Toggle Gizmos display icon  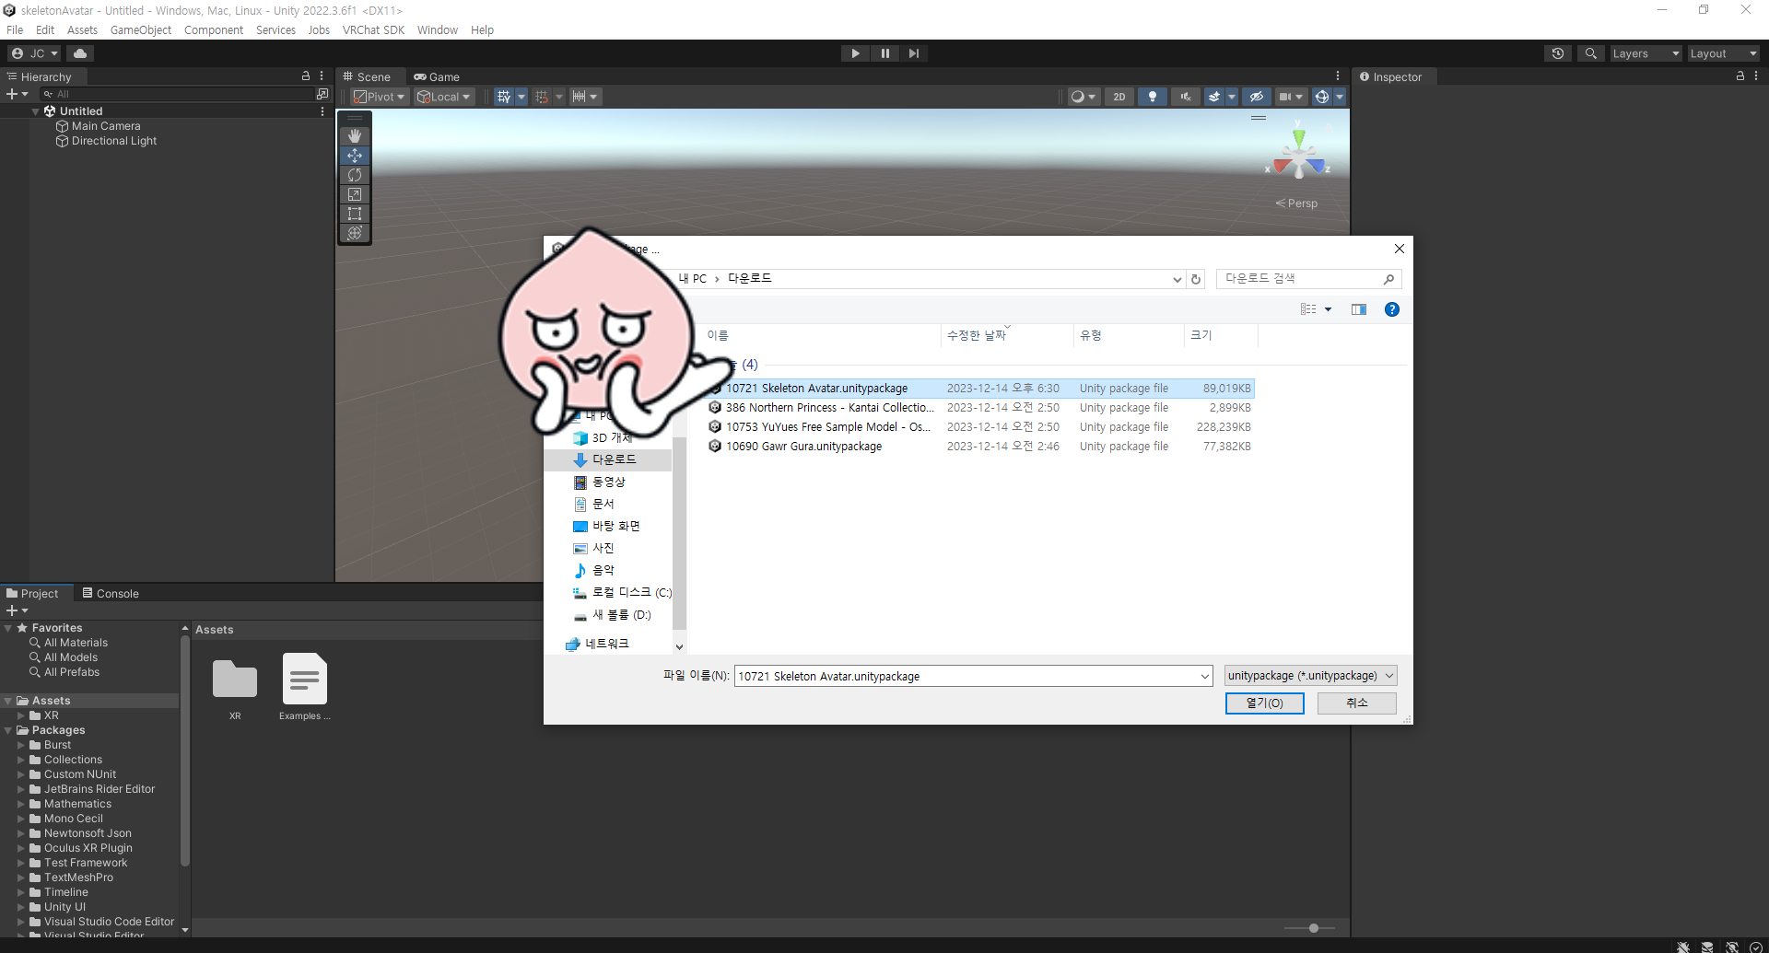[1322, 97]
